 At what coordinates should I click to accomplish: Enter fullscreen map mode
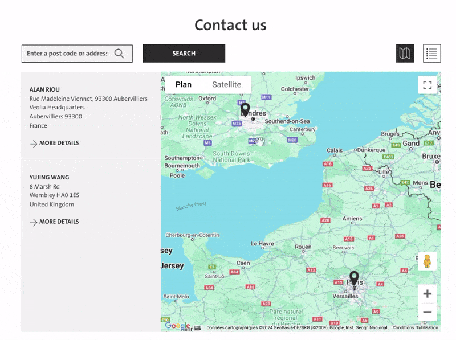point(428,84)
